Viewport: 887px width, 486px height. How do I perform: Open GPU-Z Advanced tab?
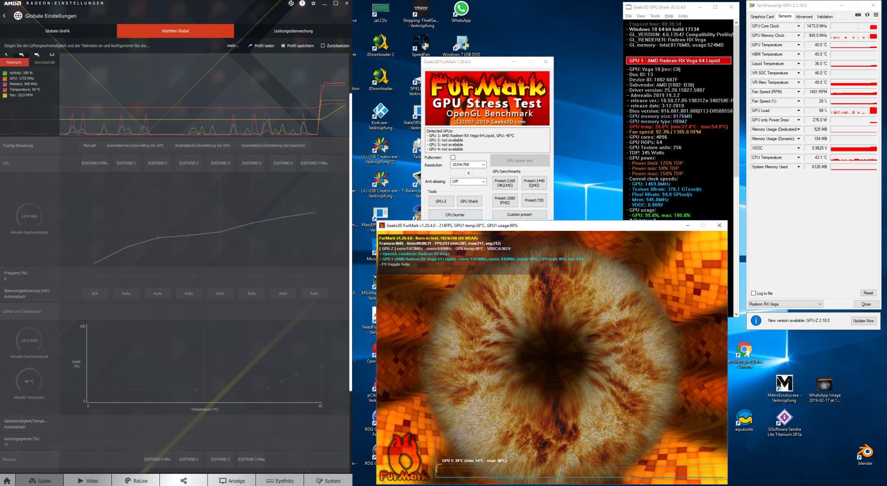(x=804, y=16)
